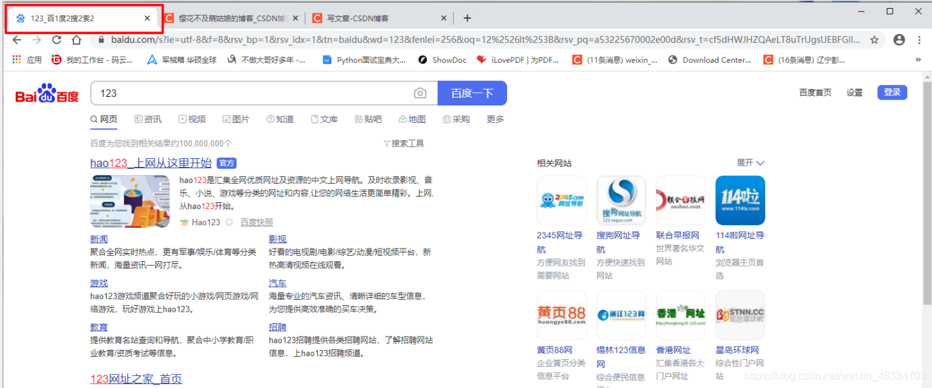
Task: Select the 资讯 search tab
Action: [x=148, y=119]
